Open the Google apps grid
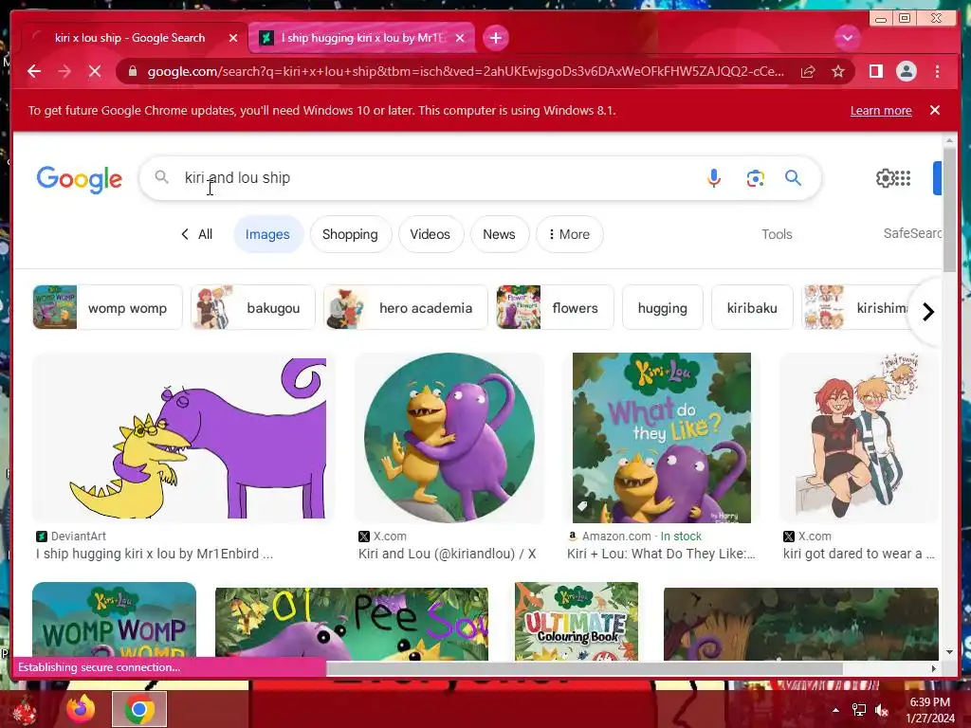Screen dimensions: 971x728 coord(903,178)
